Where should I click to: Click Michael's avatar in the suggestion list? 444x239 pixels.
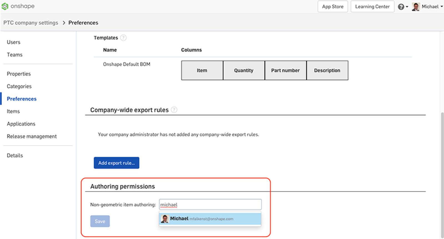tap(165, 219)
